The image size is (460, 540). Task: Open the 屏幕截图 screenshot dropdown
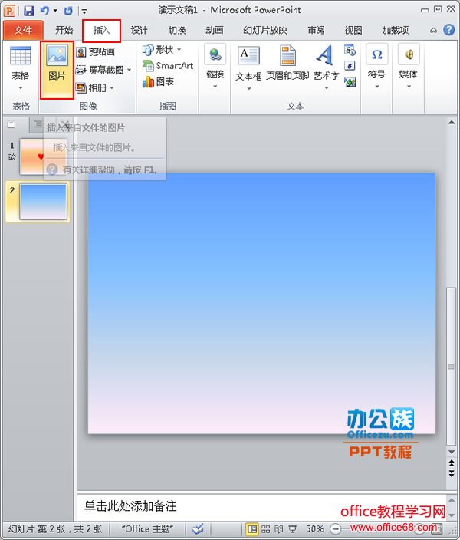point(103,70)
